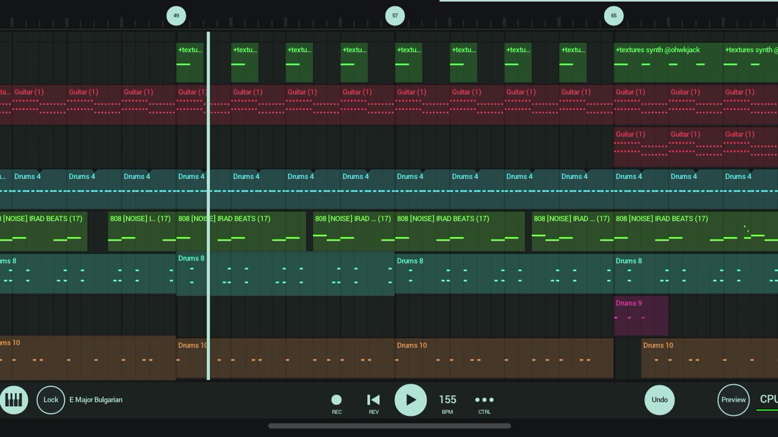Open the piano keyboard icon
The height and width of the screenshot is (437, 778).
(13, 400)
